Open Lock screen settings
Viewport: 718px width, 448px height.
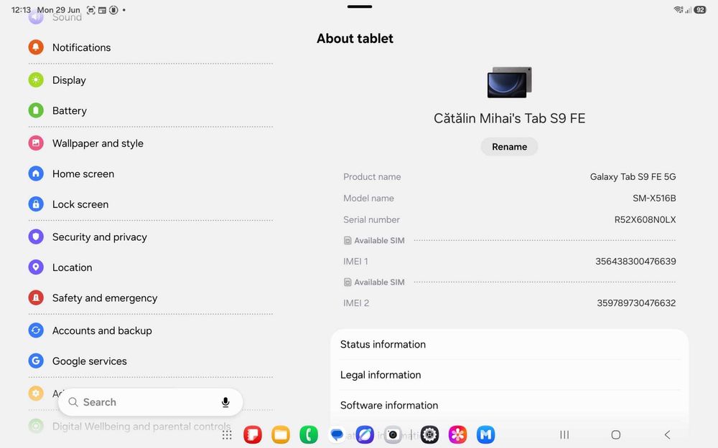[x=150, y=204]
